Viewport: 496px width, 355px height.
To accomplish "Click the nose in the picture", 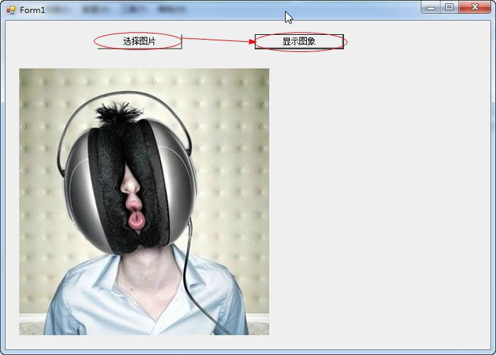I will pos(131,183).
